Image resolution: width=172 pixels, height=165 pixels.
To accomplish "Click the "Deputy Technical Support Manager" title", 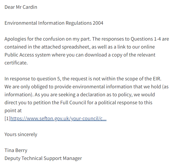I will pos(43,158).
